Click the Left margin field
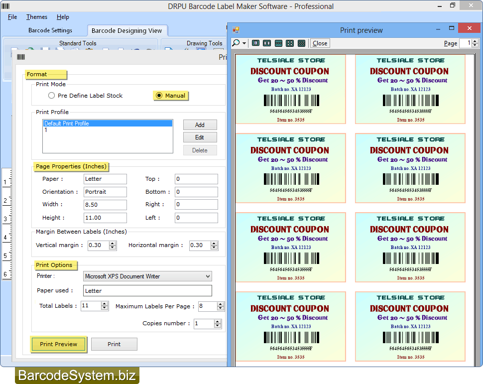Screen dimensions: 483x384 (x=196, y=218)
